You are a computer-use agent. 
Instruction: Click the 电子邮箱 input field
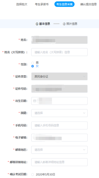tap(60, 138)
